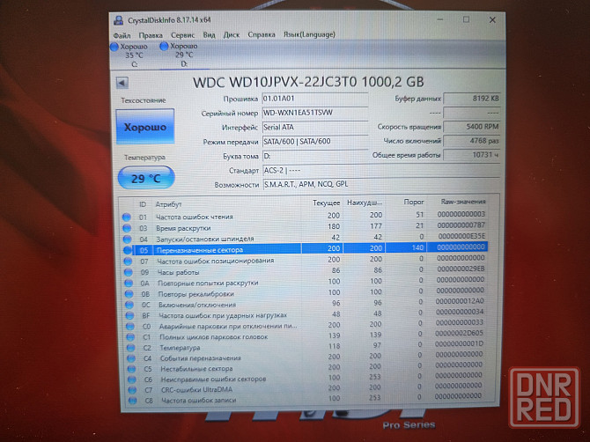The width and height of the screenshot is (590, 442).
Task: Click the serial number field WD-WXN1EA51TSVW
Action: pos(315,113)
